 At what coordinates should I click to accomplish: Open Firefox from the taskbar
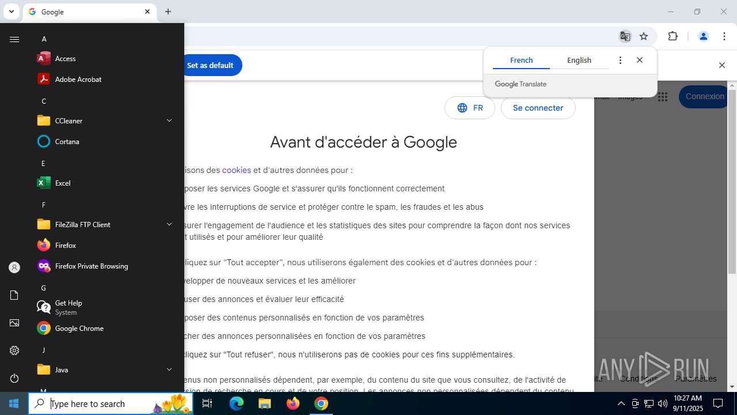[x=292, y=403]
